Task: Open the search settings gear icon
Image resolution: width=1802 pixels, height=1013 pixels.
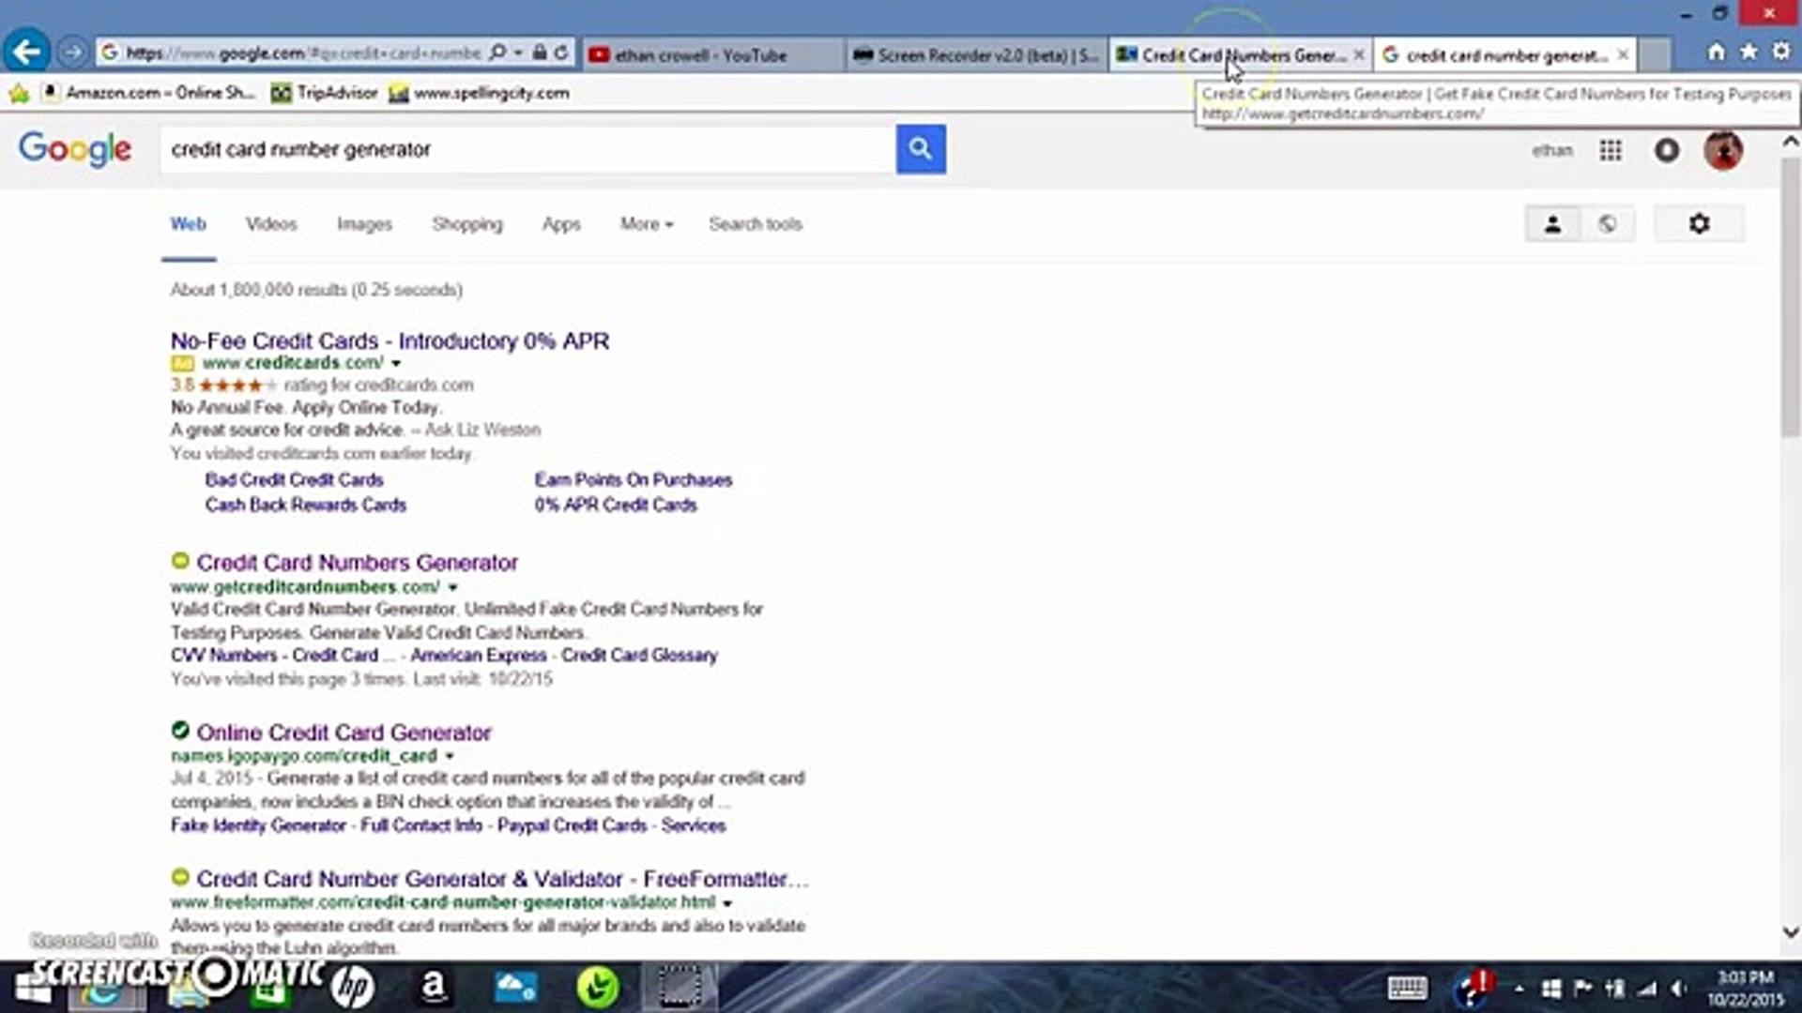Action: (x=1699, y=224)
